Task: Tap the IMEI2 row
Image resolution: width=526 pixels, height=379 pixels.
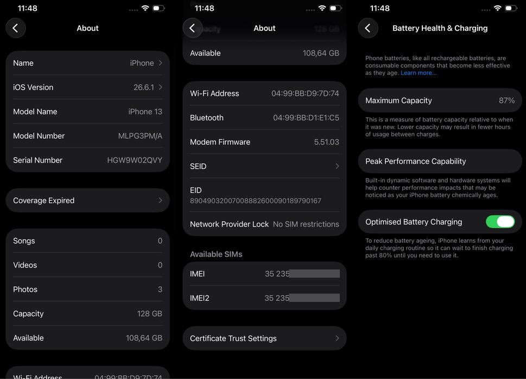Action: [x=264, y=298]
